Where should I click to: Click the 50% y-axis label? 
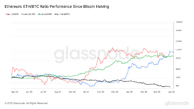click(177, 86)
